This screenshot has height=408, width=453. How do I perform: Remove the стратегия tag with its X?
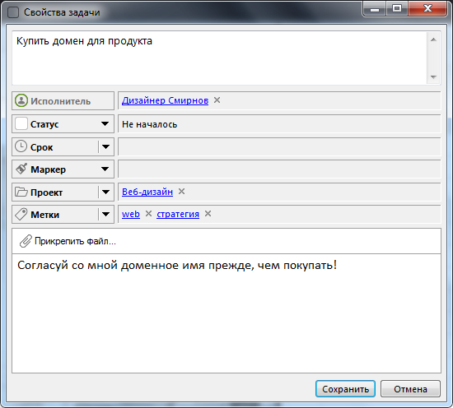click(208, 214)
